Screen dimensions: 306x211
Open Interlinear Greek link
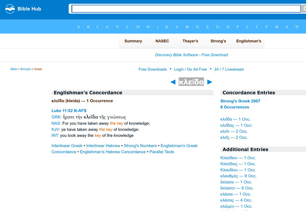pos(67,146)
